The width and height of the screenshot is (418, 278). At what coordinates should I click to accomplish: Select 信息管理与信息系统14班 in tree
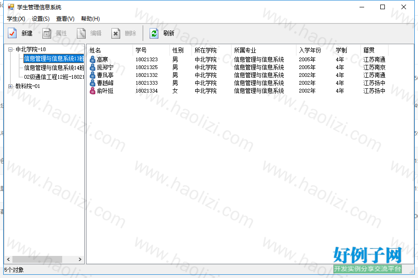pyautogui.click(x=54, y=68)
